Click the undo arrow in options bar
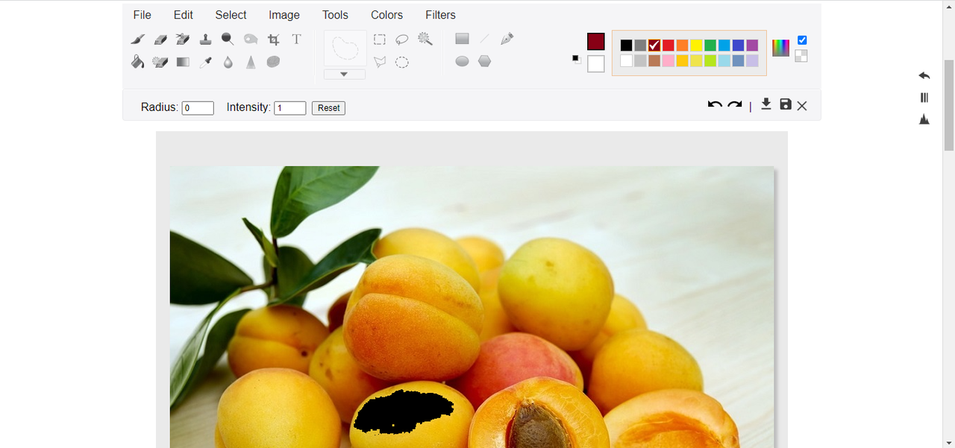Image resolution: width=955 pixels, height=448 pixels. coord(715,105)
